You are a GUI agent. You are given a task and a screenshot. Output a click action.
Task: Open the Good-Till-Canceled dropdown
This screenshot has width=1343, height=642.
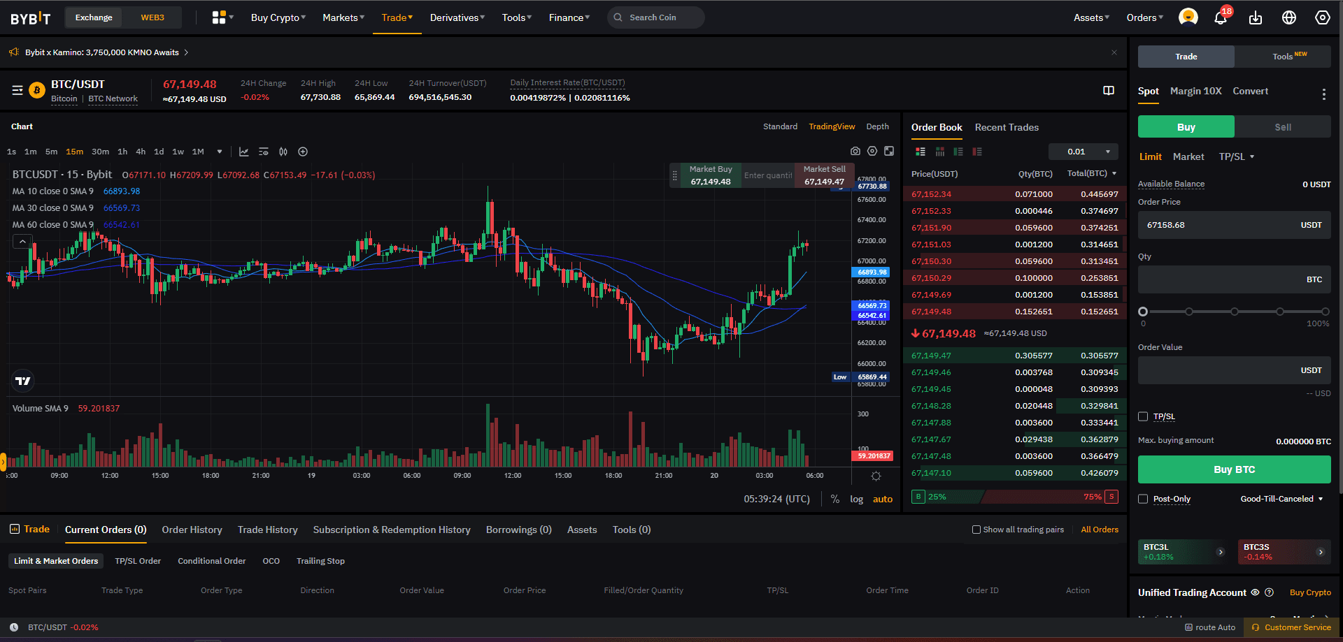[1281, 499]
